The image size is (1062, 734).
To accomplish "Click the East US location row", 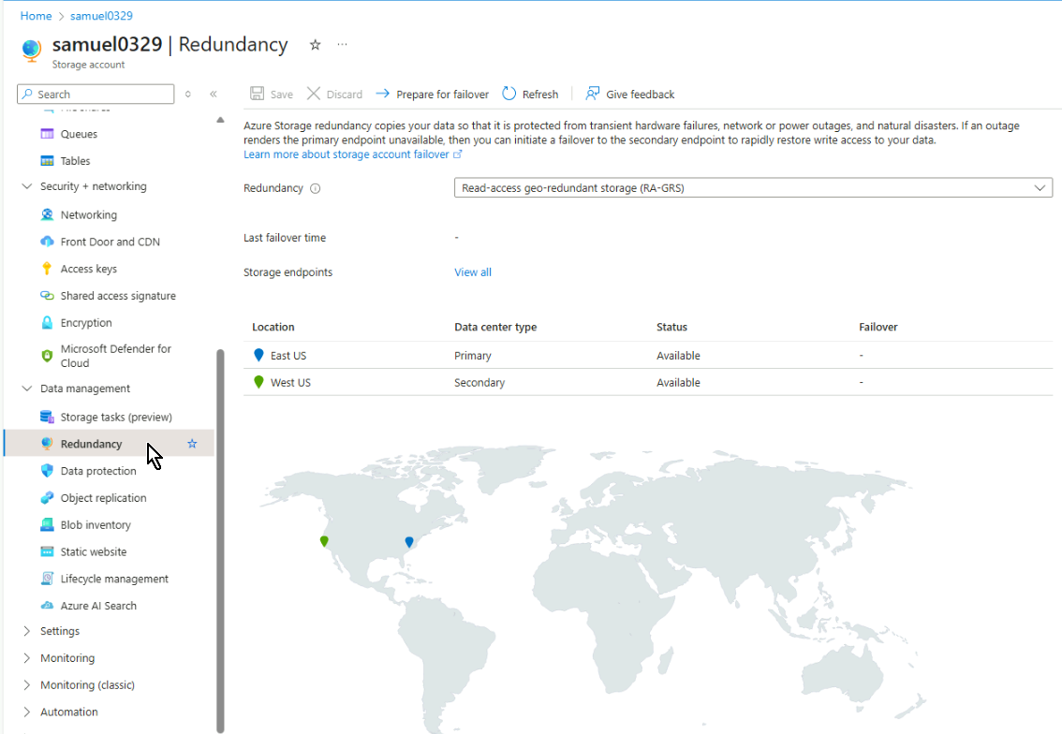I will point(648,356).
